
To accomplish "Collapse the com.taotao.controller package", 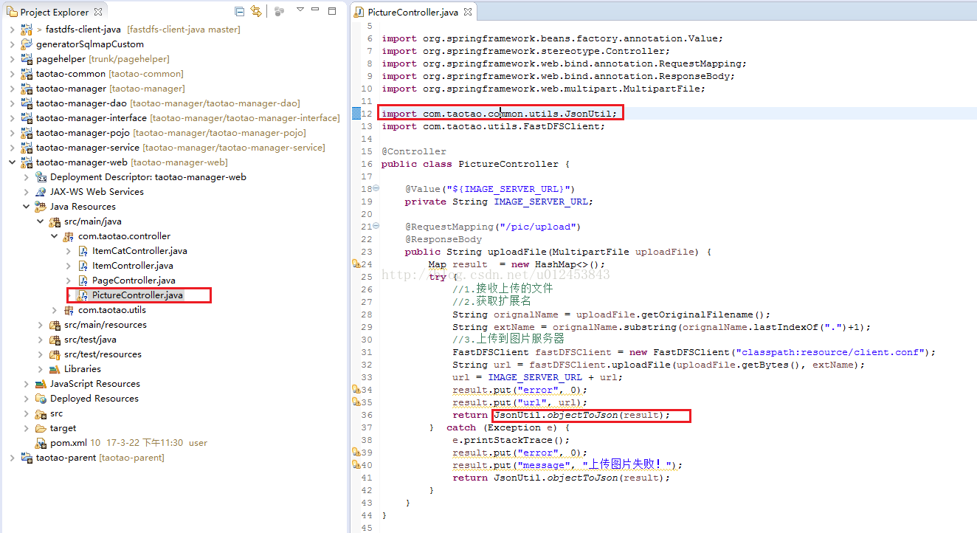I will pos(55,236).
